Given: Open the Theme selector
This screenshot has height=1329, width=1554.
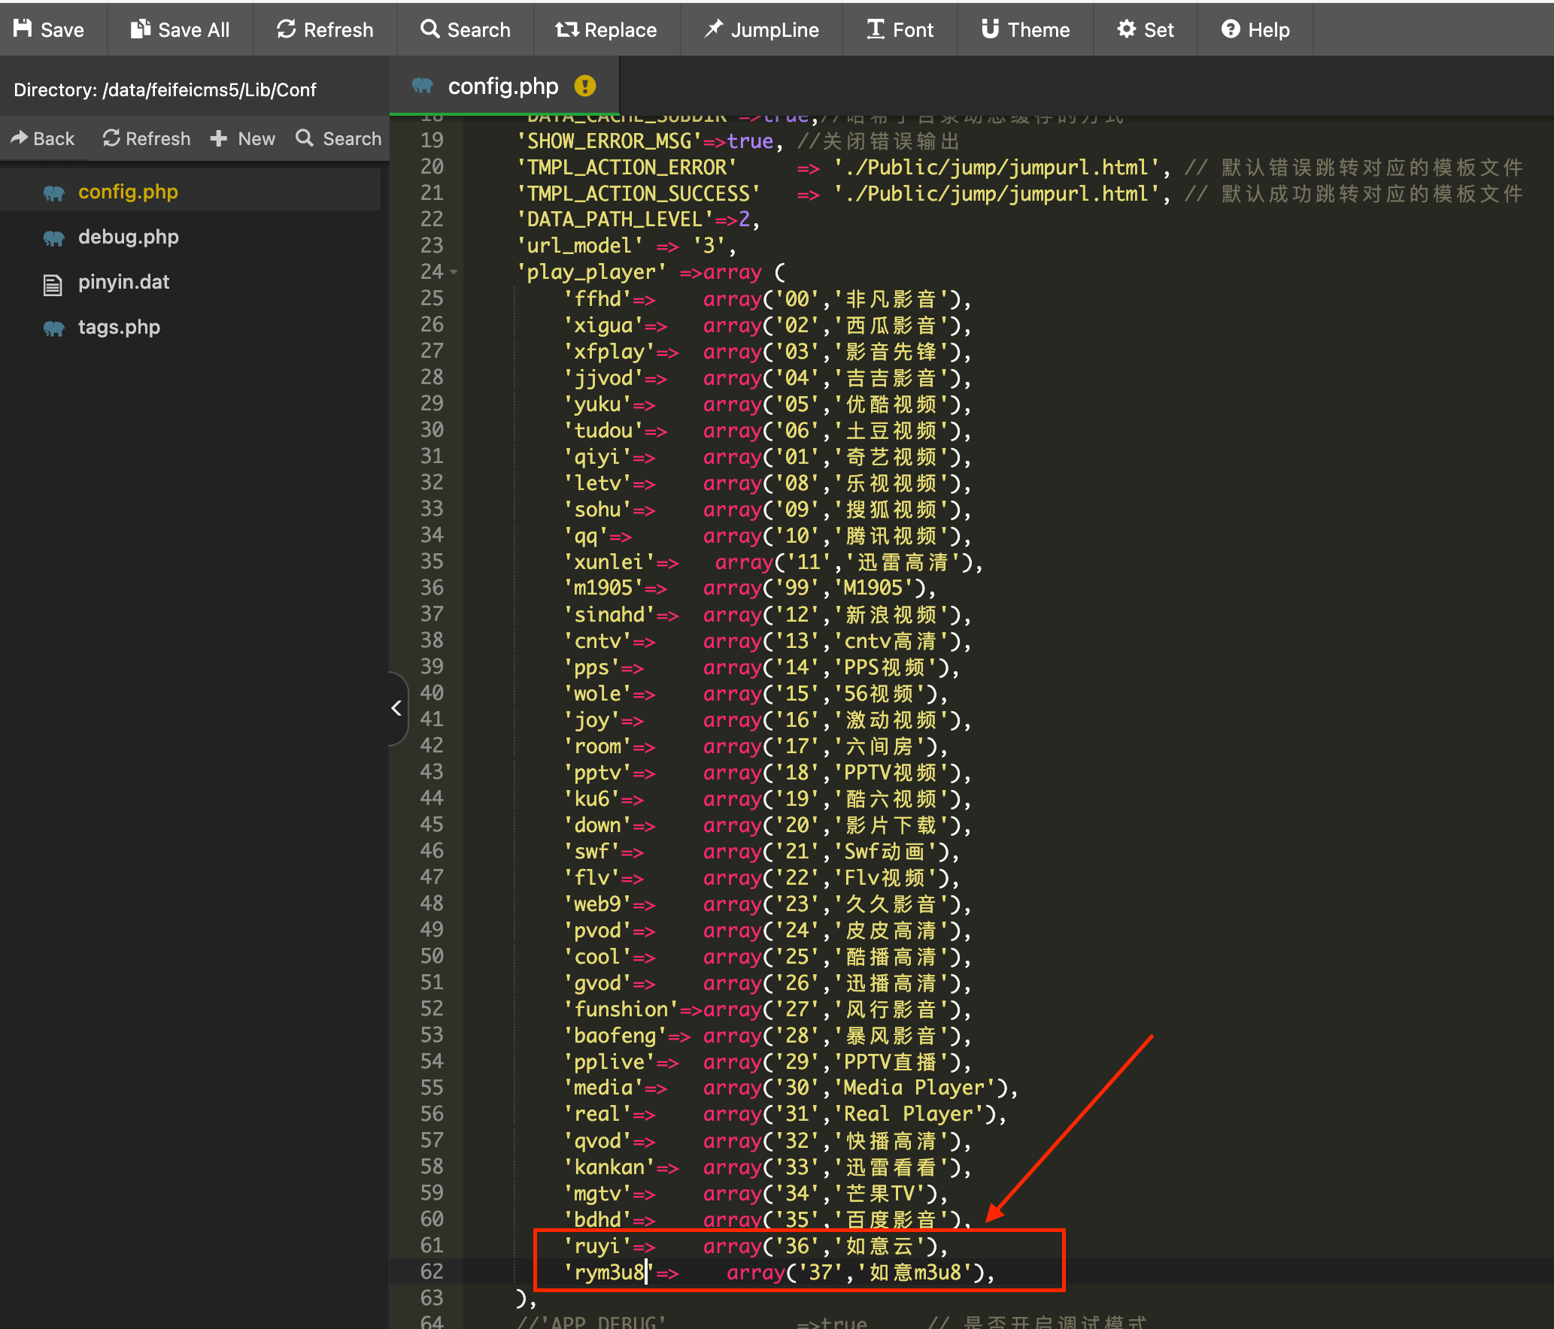Looking at the screenshot, I should tap(990, 29).
